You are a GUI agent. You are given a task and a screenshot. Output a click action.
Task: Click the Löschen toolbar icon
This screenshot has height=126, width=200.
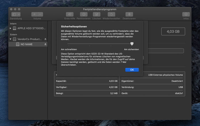[97, 14]
